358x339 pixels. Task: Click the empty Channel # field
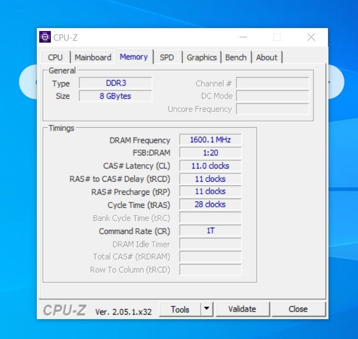[272, 83]
